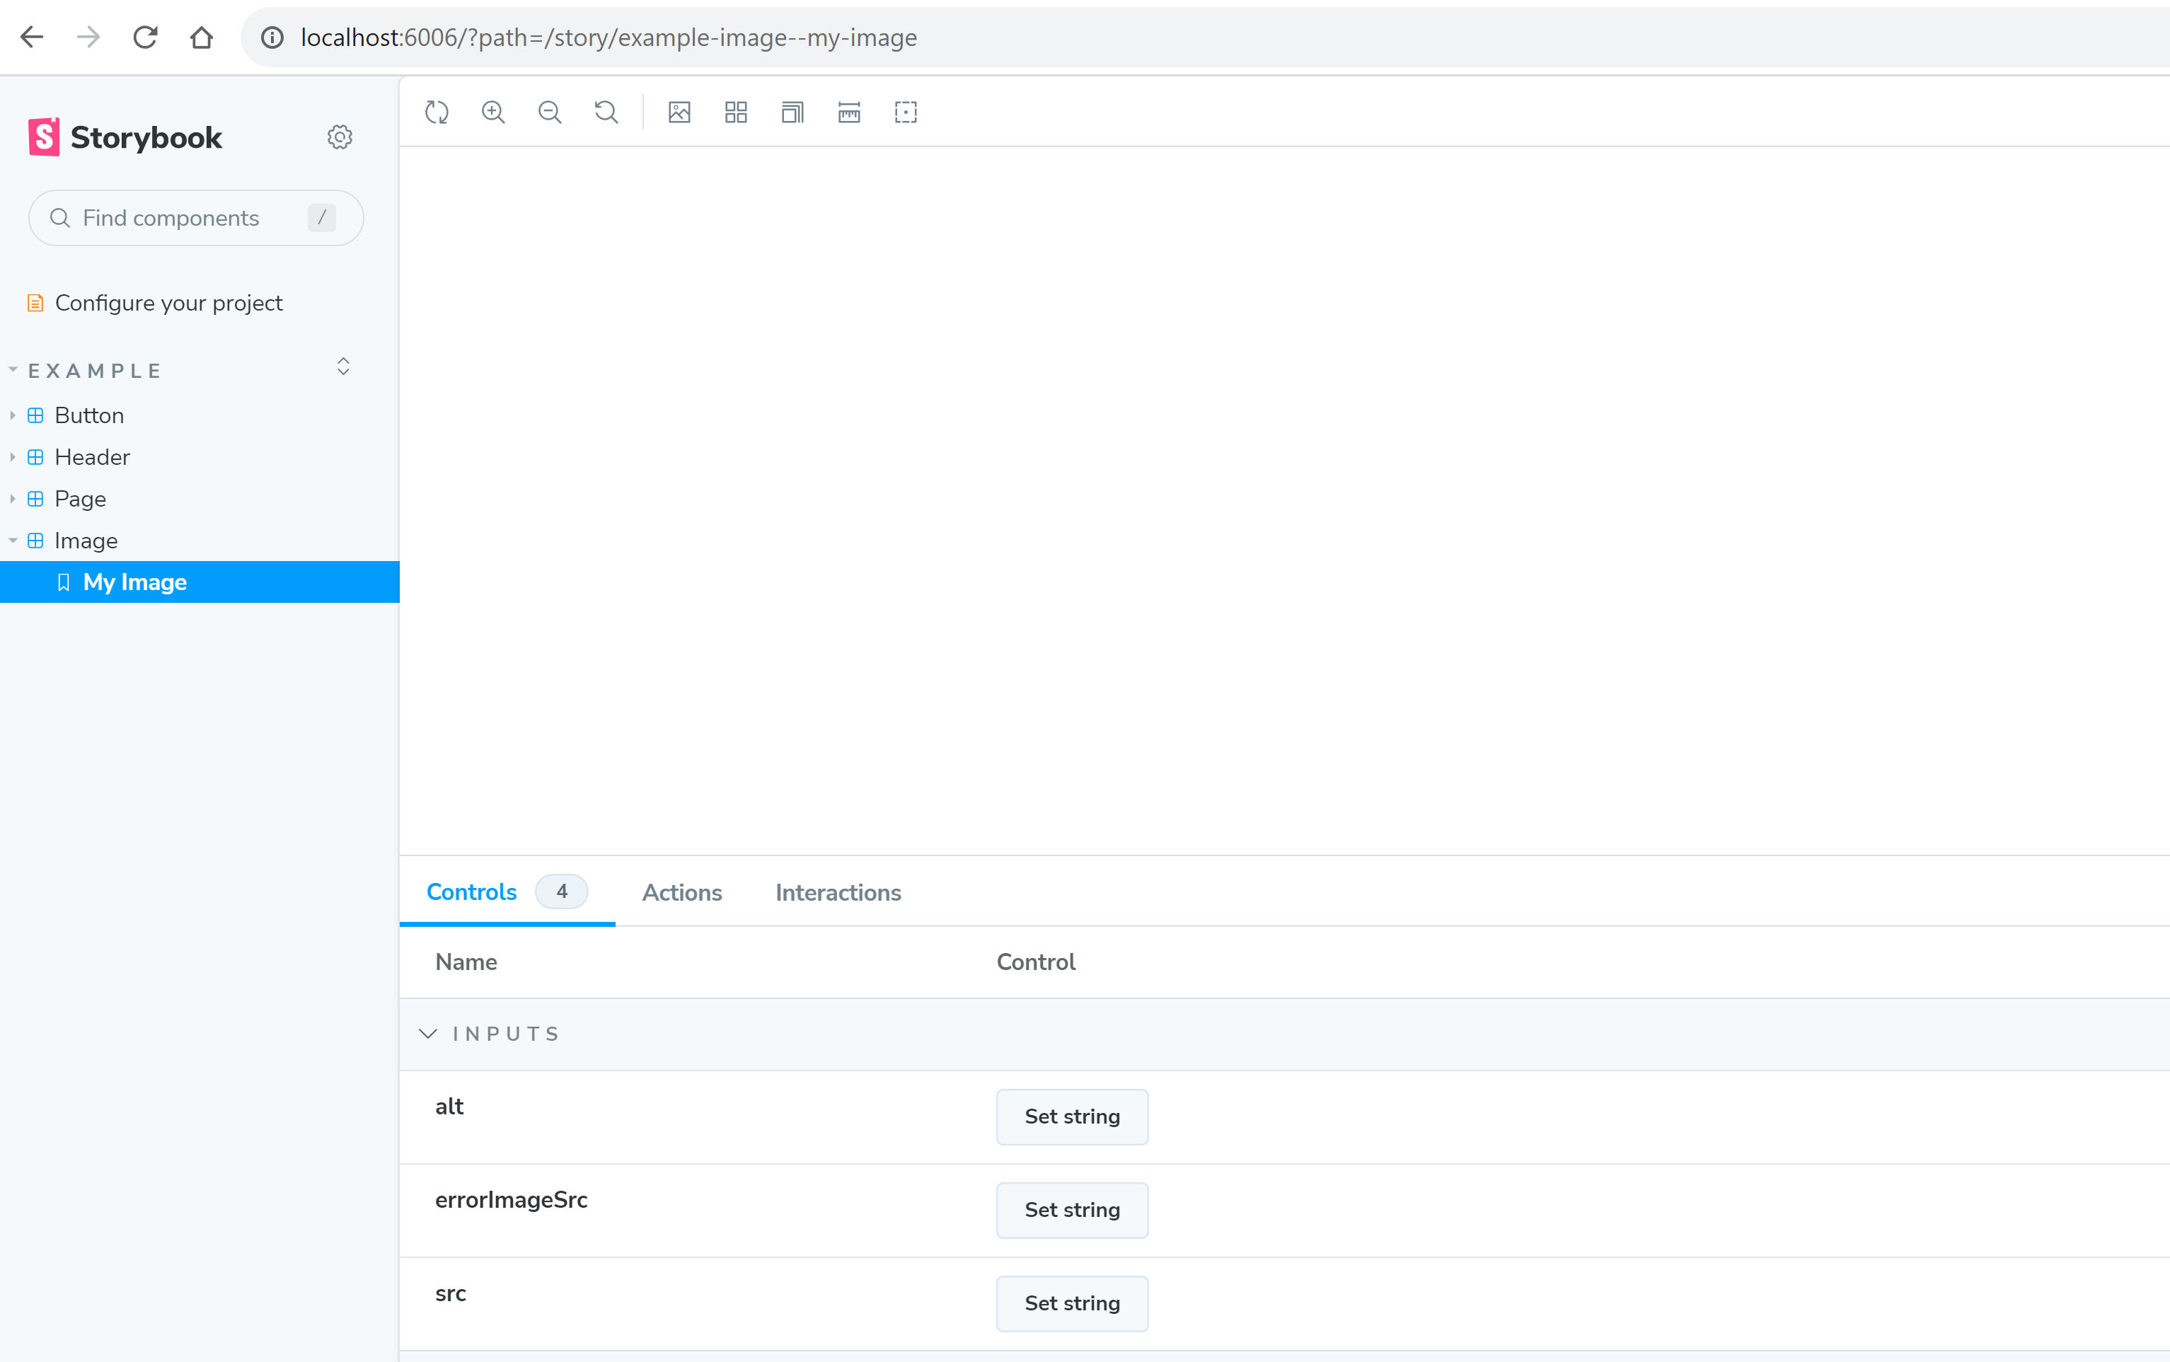Set a string for the alt control

[x=1071, y=1116]
